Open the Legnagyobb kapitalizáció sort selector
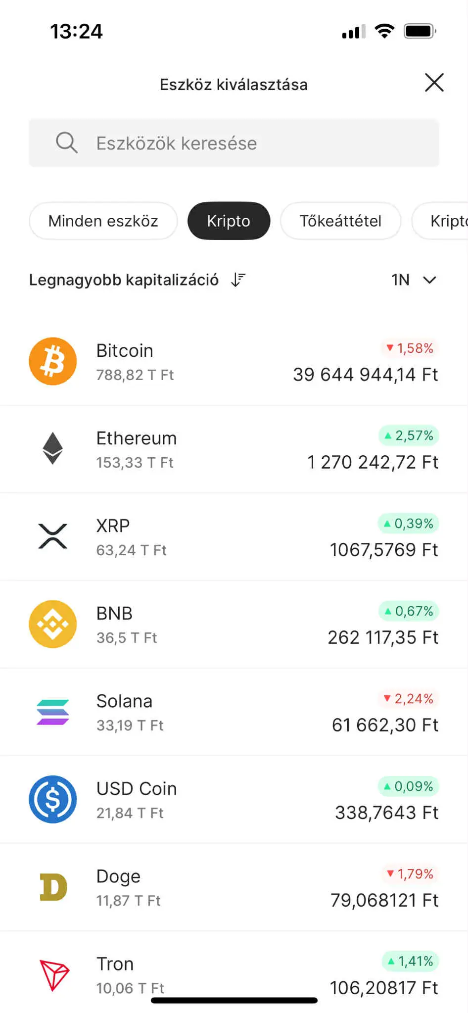The height and width of the screenshot is (1013, 468). [x=124, y=280]
